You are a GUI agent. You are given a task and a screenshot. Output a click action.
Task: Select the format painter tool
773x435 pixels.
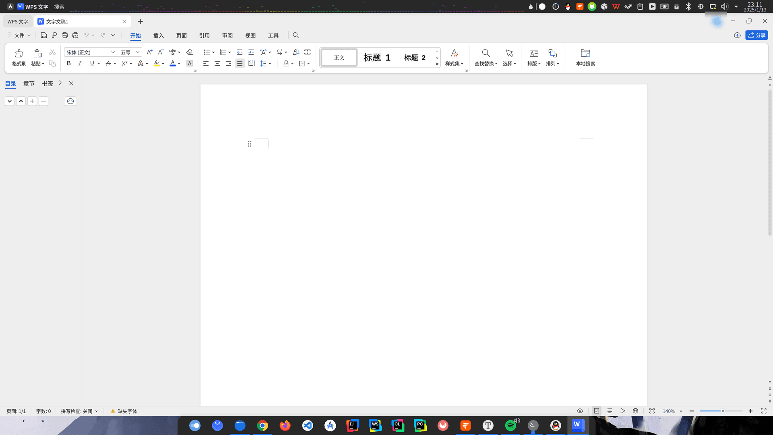(x=19, y=58)
